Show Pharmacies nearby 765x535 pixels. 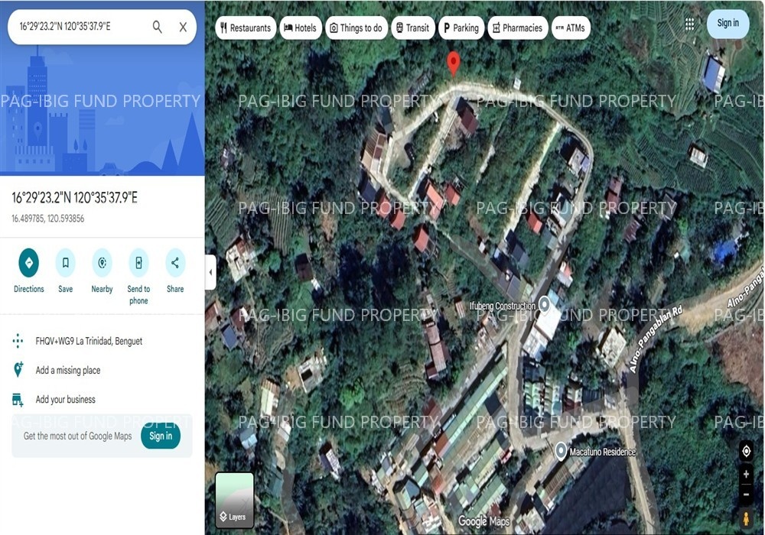pyautogui.click(x=517, y=28)
